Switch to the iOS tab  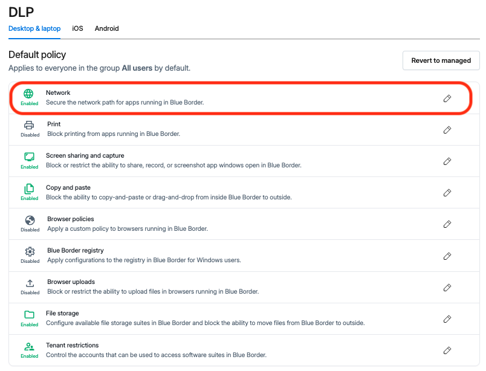(77, 28)
